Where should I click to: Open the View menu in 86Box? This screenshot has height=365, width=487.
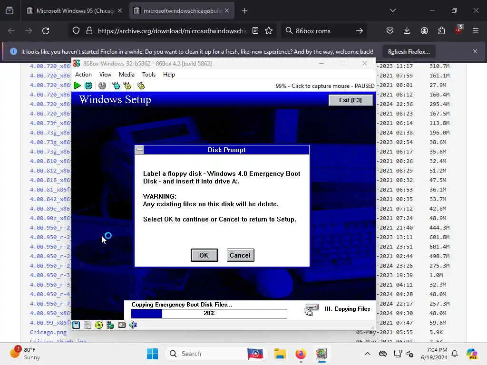click(105, 75)
